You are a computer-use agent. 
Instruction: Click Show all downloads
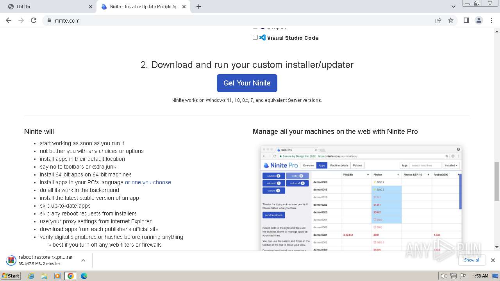coord(472,260)
